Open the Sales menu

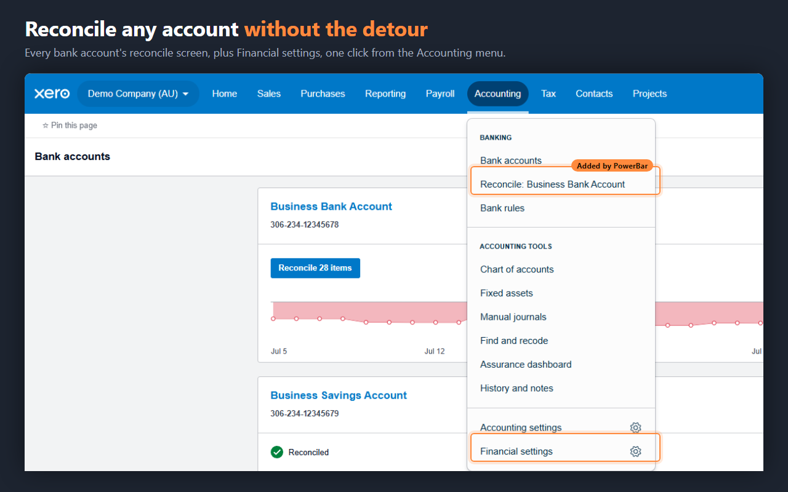click(269, 93)
